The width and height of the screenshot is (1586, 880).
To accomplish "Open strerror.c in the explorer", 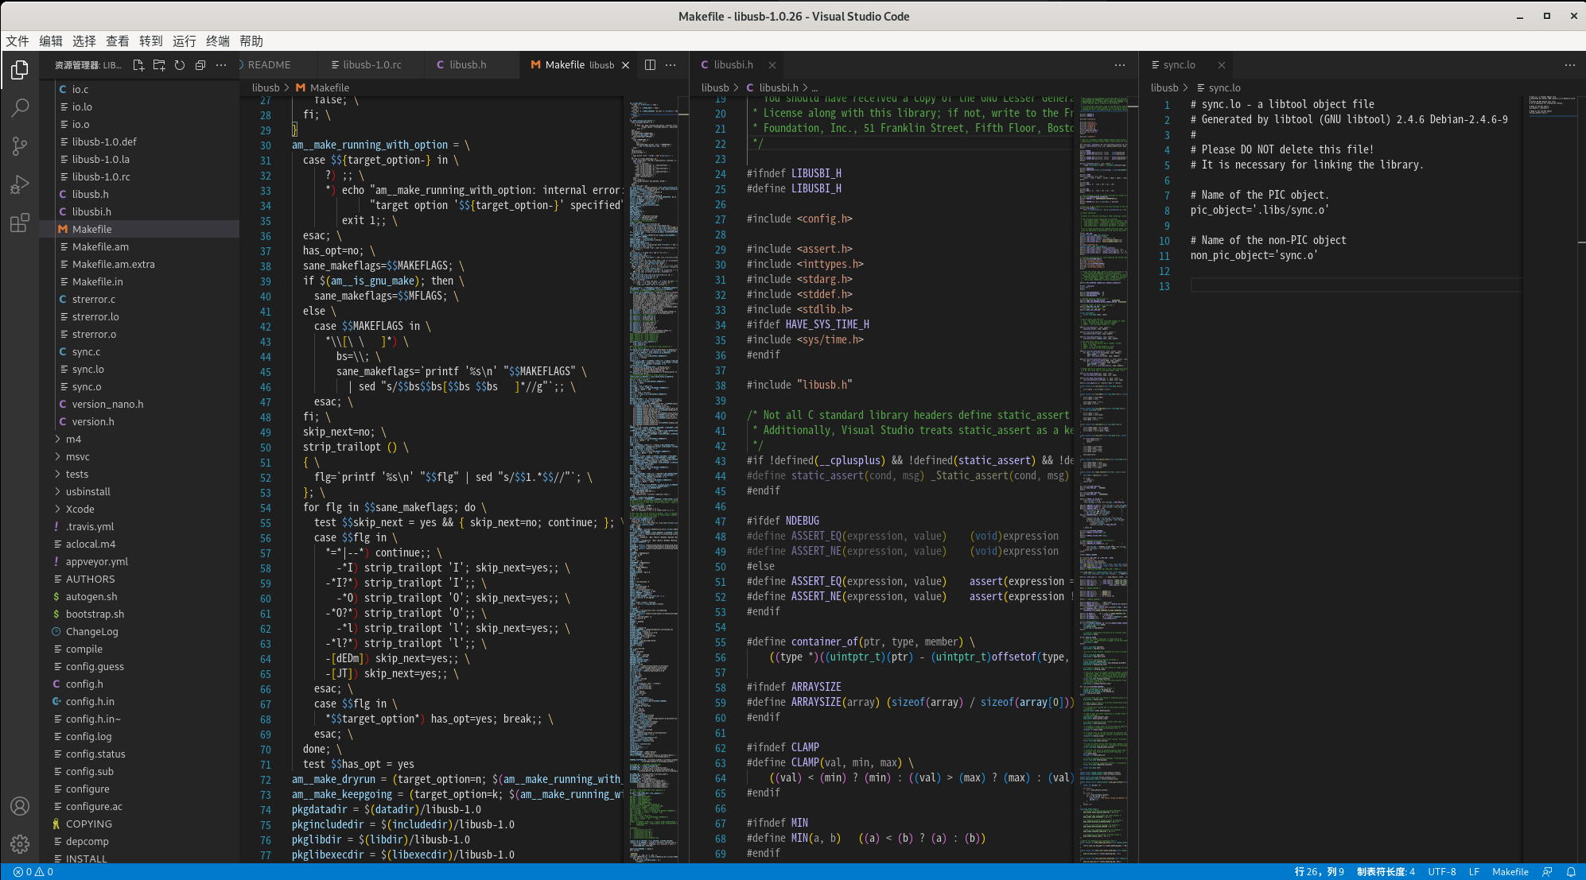I will (x=139, y=300).
